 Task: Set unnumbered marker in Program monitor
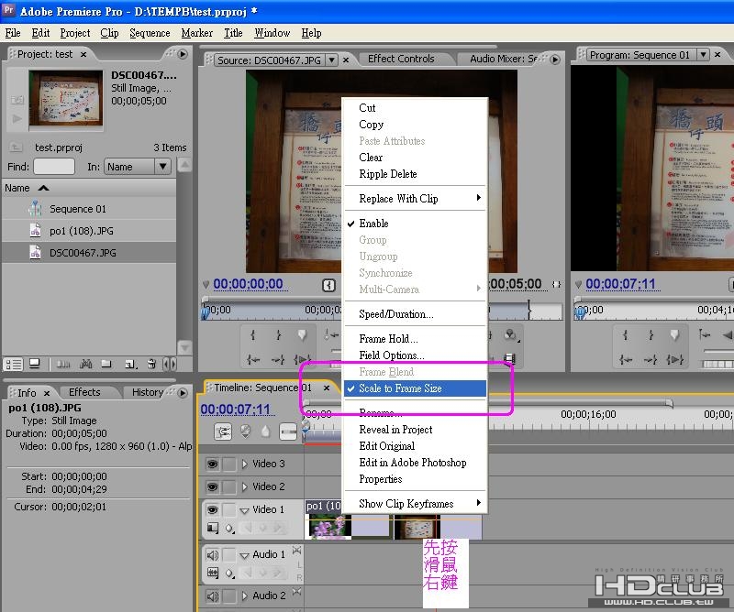(674, 334)
